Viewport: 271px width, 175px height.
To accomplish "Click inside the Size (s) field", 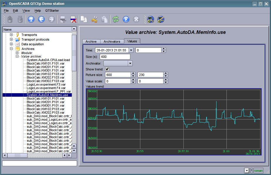I will click(115, 57).
